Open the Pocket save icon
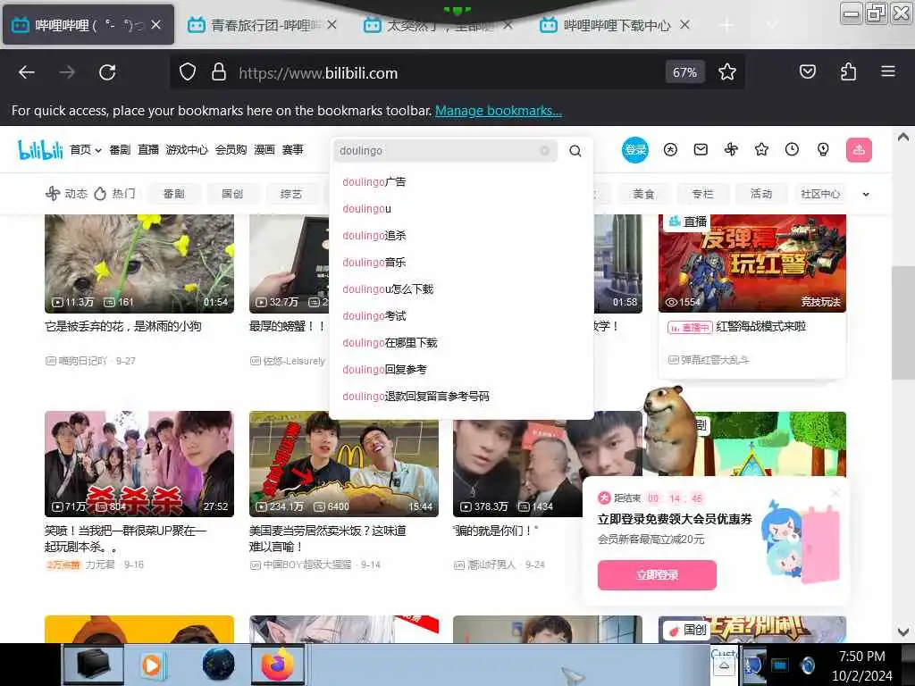 [x=808, y=71]
